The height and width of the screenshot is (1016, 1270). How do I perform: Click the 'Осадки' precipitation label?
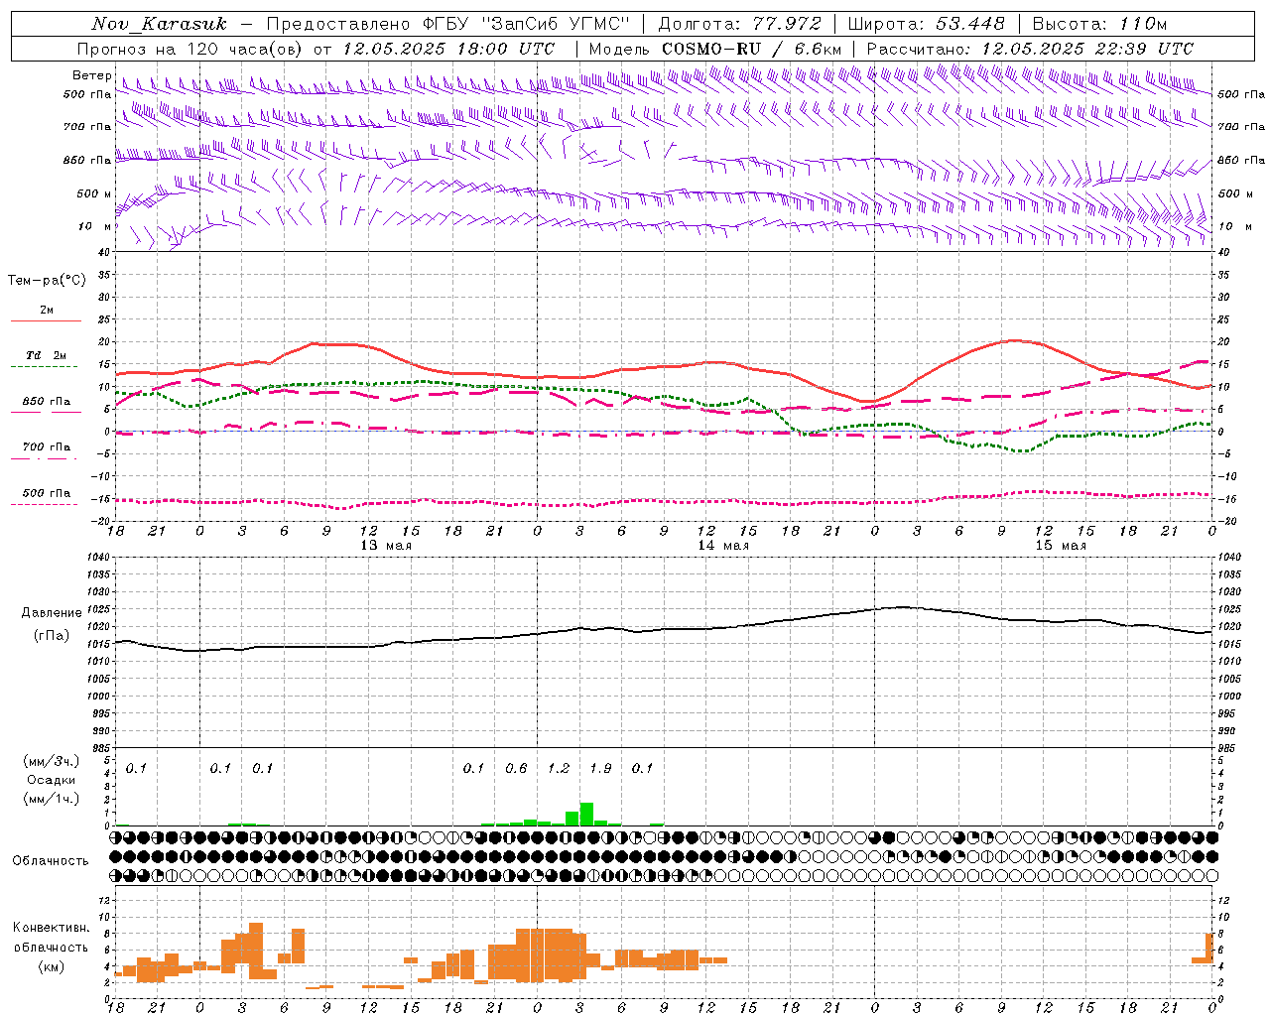pos(52,780)
